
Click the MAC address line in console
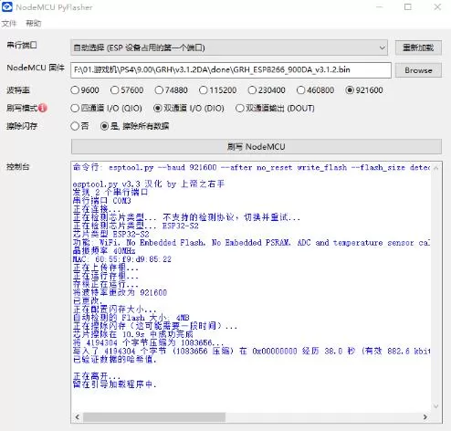(122, 259)
